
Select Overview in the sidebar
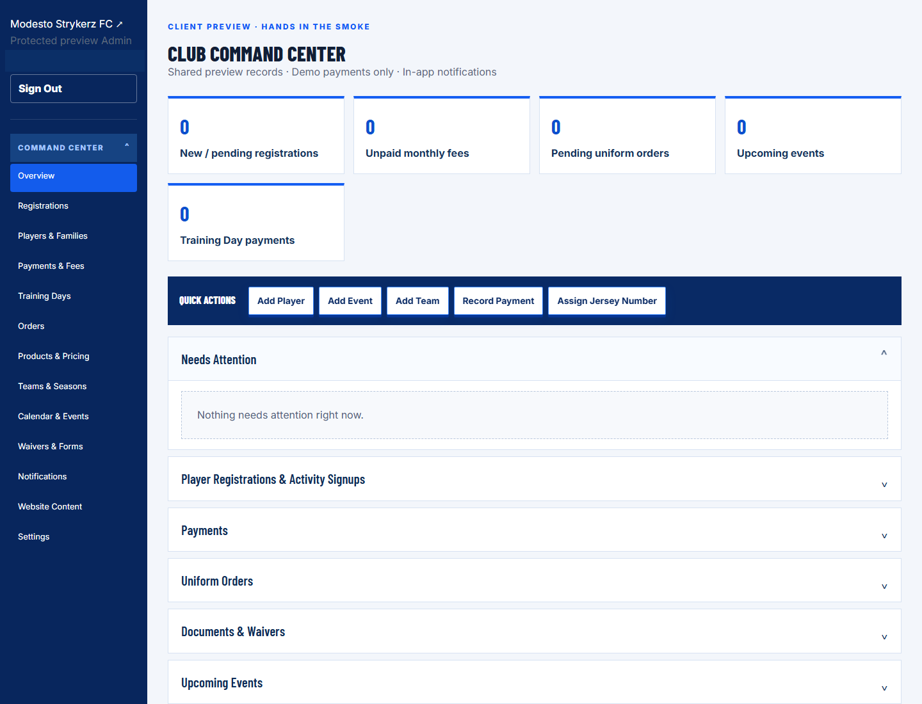pyautogui.click(x=74, y=177)
